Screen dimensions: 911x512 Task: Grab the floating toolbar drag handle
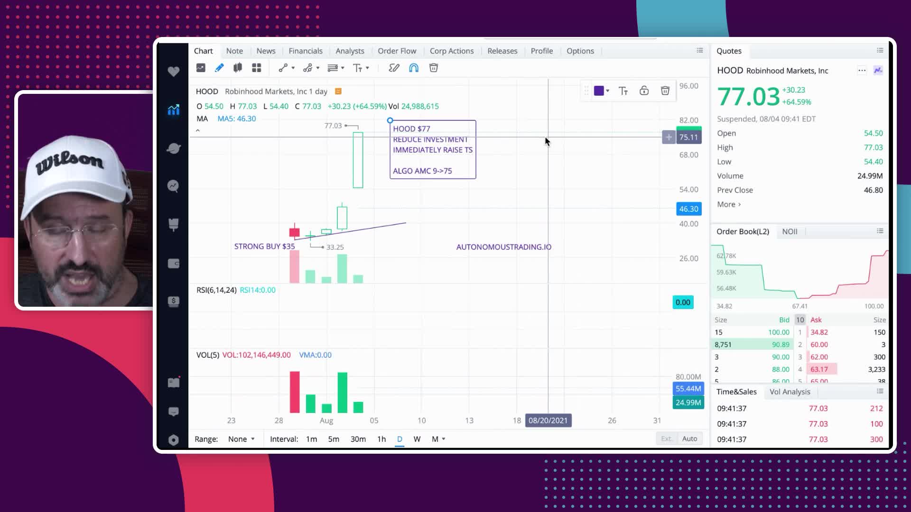click(x=586, y=91)
